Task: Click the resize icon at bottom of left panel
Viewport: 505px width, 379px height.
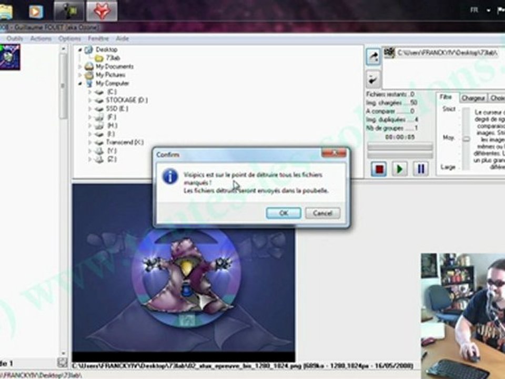Action: tap(62, 362)
